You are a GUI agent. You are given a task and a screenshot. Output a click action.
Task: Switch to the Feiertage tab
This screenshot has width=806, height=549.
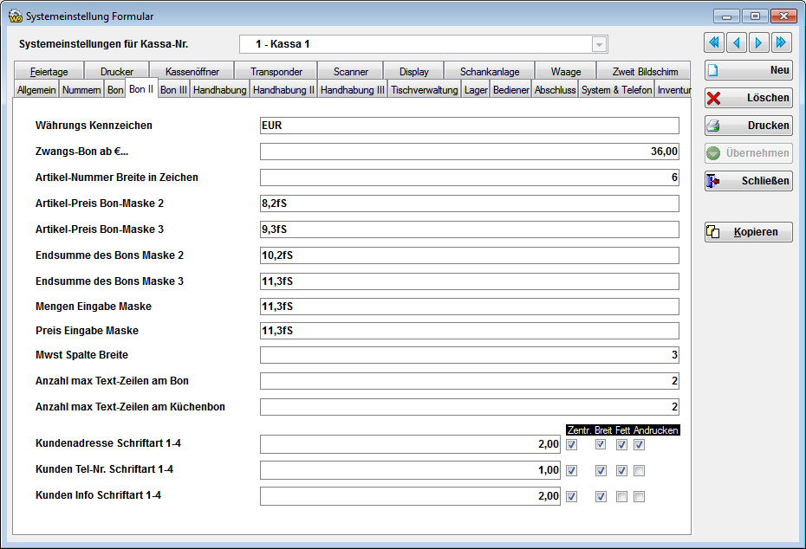[49, 71]
